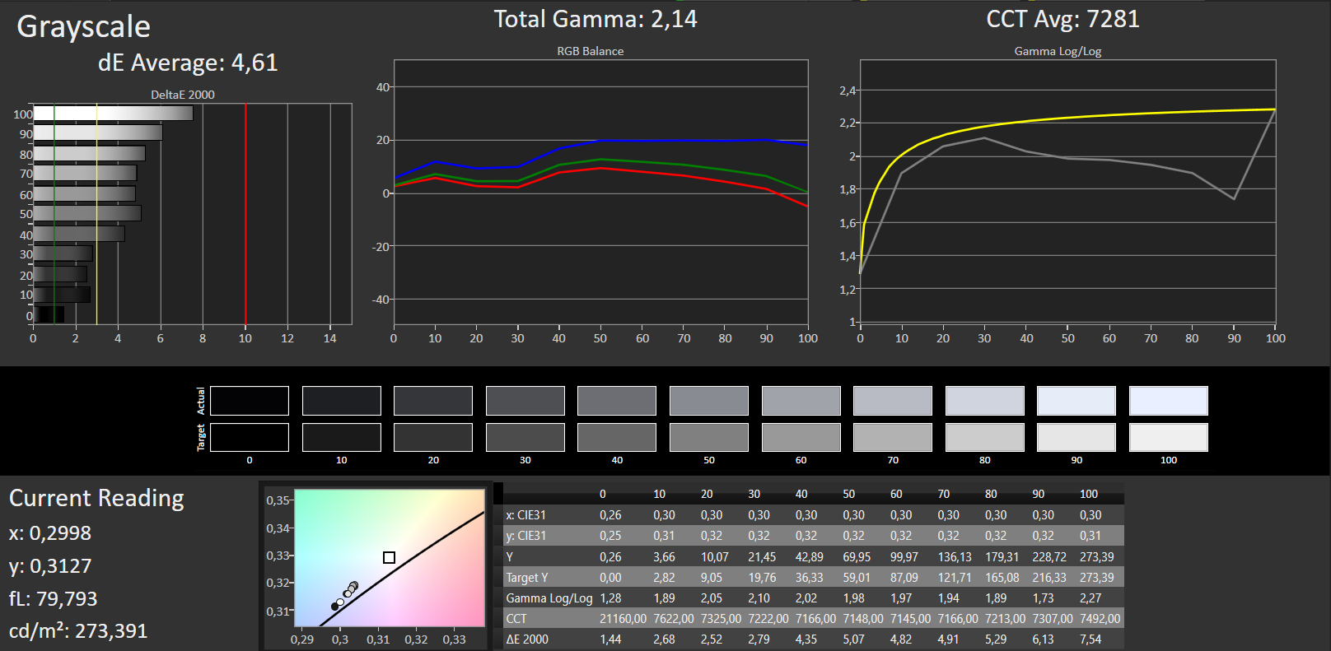Click the DeltaE 2000 bar for level 100
The image size is (1331, 651).
click(x=113, y=114)
